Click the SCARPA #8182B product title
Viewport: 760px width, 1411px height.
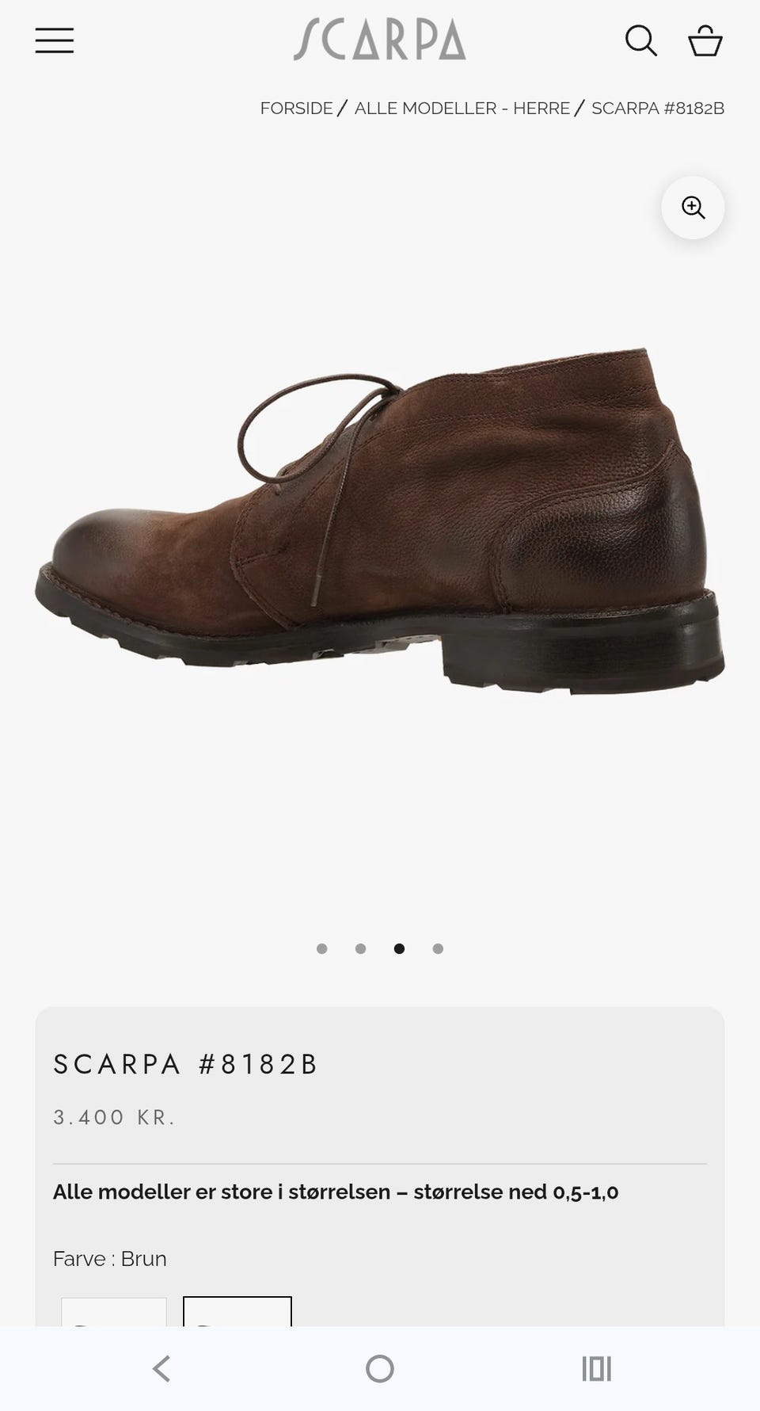click(x=185, y=1064)
